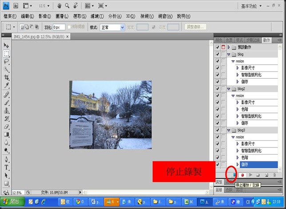This screenshot has width=286, height=209.
Task: Toggle dialog box for the blog set
Action: click(x=223, y=54)
